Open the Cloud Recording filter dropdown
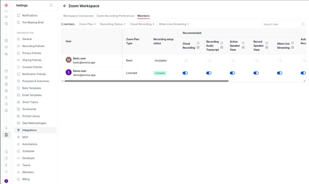This screenshot has width=309, height=184. (142, 24)
